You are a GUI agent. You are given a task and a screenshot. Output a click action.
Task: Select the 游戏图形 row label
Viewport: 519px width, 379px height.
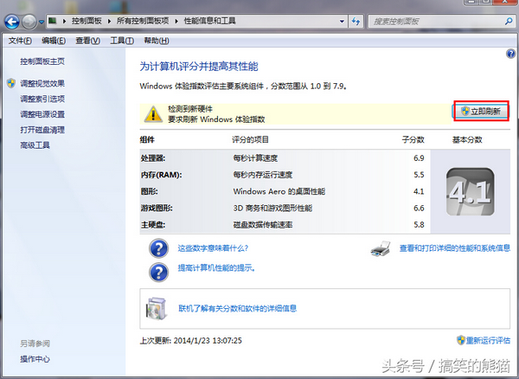coord(157,209)
